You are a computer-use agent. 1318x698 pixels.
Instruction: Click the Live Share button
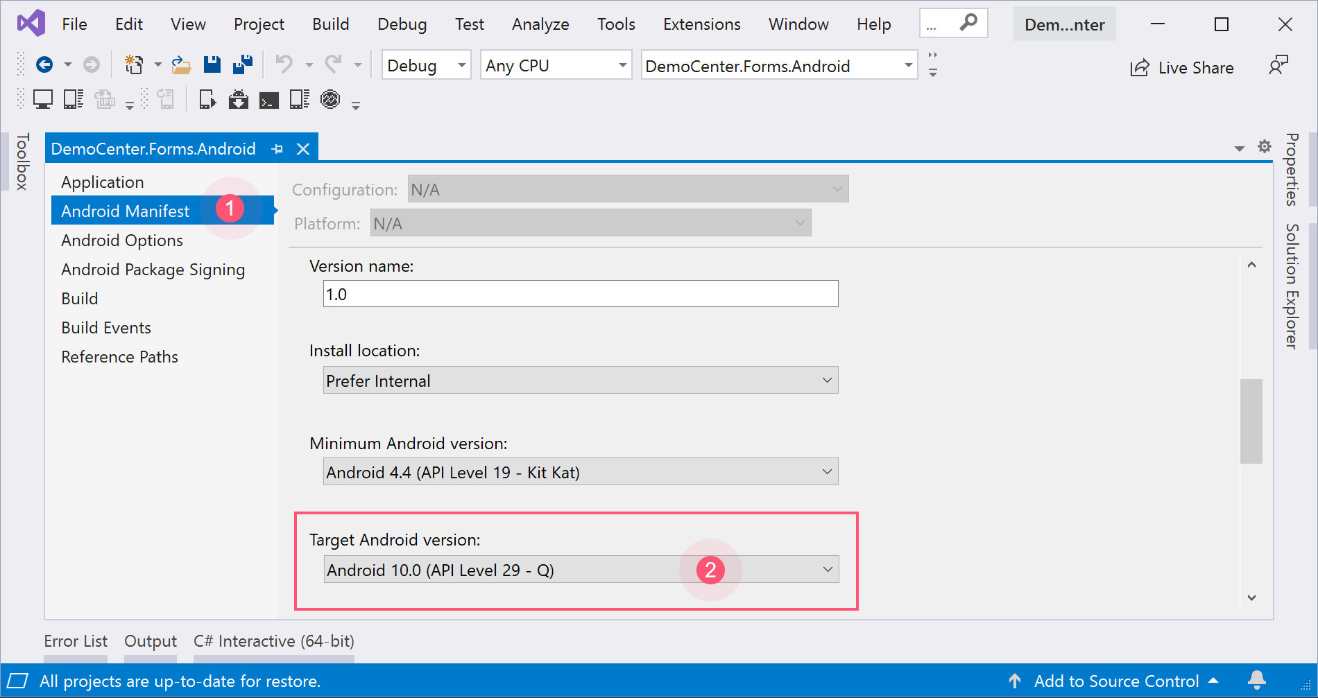(x=1182, y=68)
